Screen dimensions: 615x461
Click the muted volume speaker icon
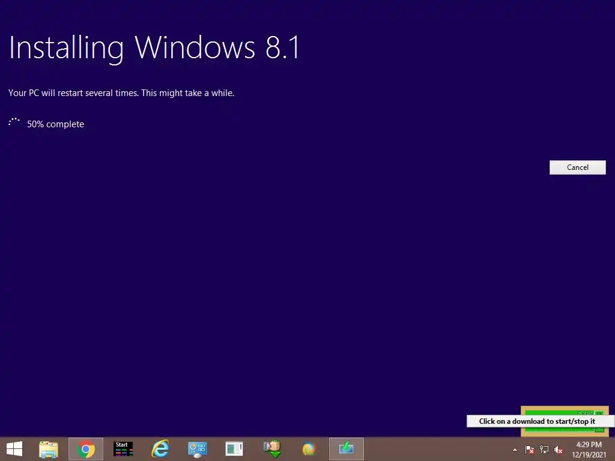(558, 450)
